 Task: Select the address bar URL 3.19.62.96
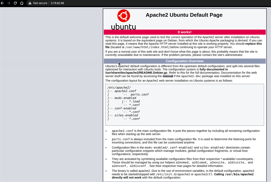tap(57, 3)
